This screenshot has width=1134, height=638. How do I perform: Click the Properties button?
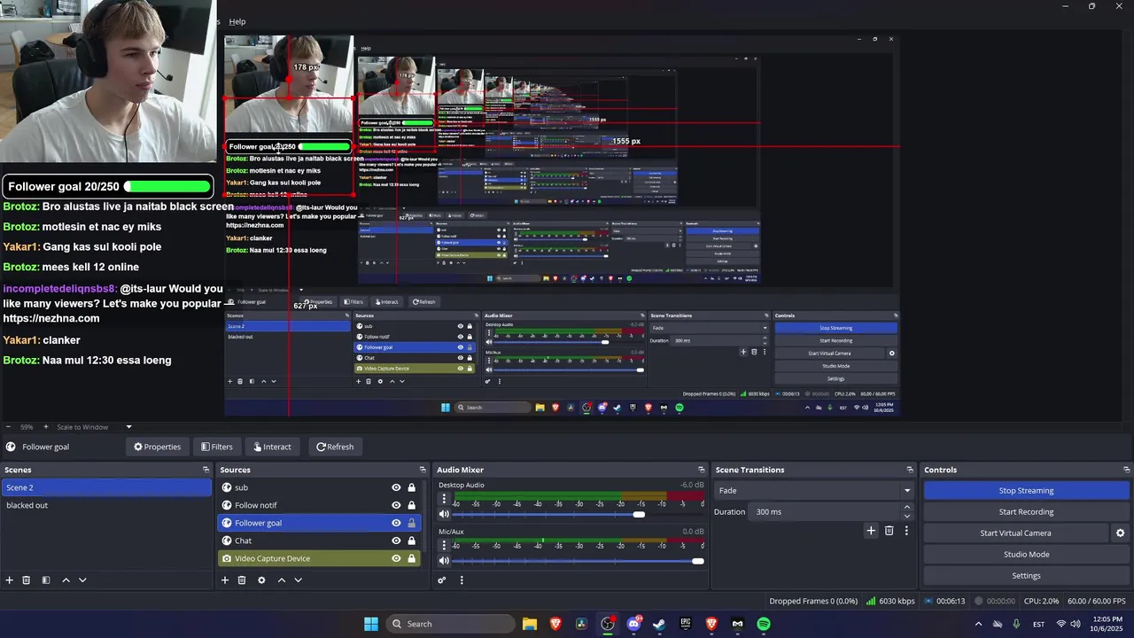(x=157, y=447)
